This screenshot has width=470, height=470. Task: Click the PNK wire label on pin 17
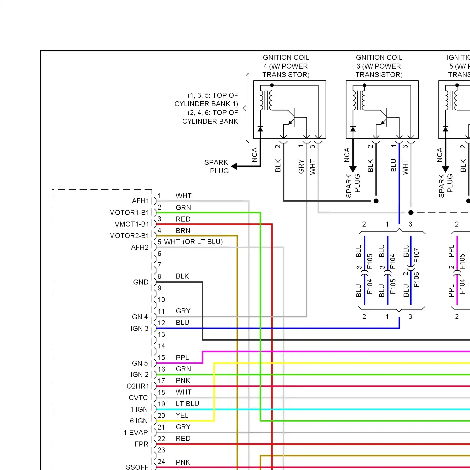[x=183, y=380]
